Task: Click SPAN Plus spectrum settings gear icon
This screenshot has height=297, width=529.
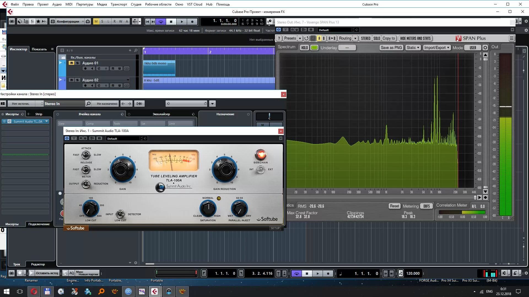Action: (485, 48)
